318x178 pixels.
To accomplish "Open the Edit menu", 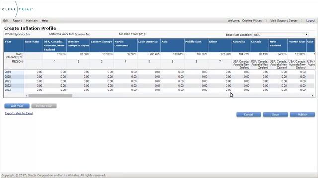I will click(x=6, y=21).
